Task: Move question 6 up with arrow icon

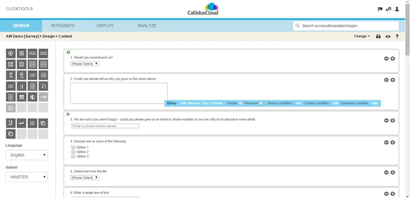Action: tap(393, 194)
